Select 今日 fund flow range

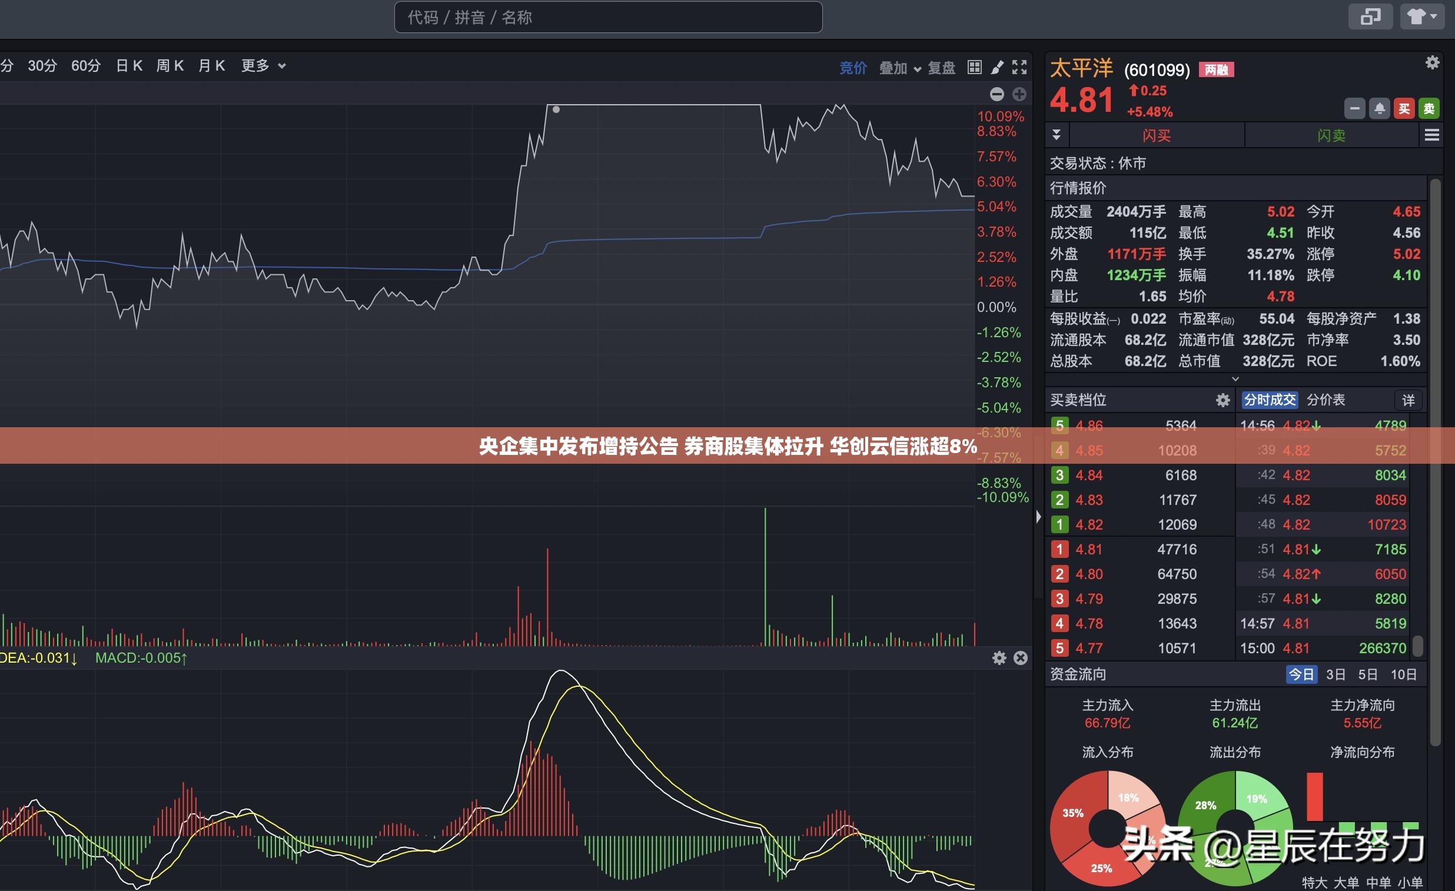[1301, 674]
